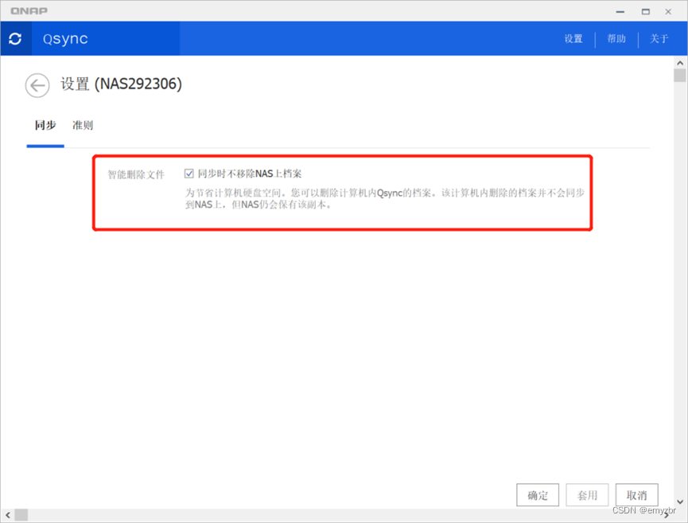Toggle the 同步时不移除NAS上档案 checkbox
The height and width of the screenshot is (523, 688).
[189, 174]
